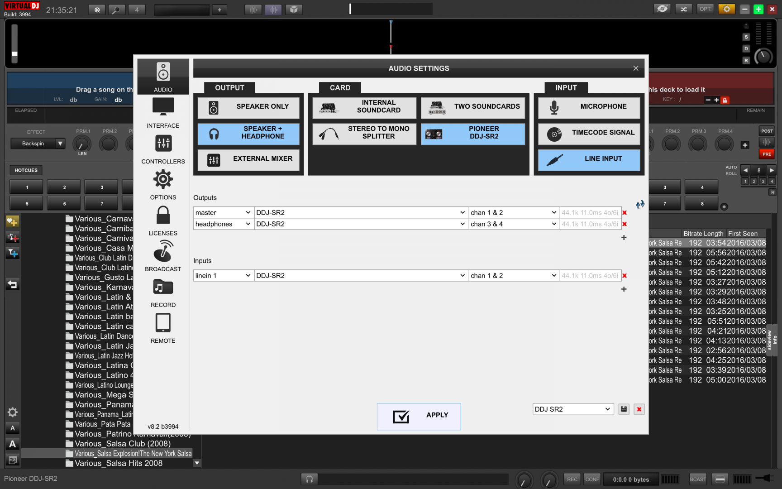Switch to the Controllers settings tab
Screen dimensions: 782x489
click(163, 149)
